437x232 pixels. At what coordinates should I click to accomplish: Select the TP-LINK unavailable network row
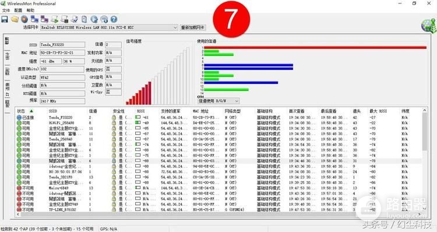(x=218, y=209)
